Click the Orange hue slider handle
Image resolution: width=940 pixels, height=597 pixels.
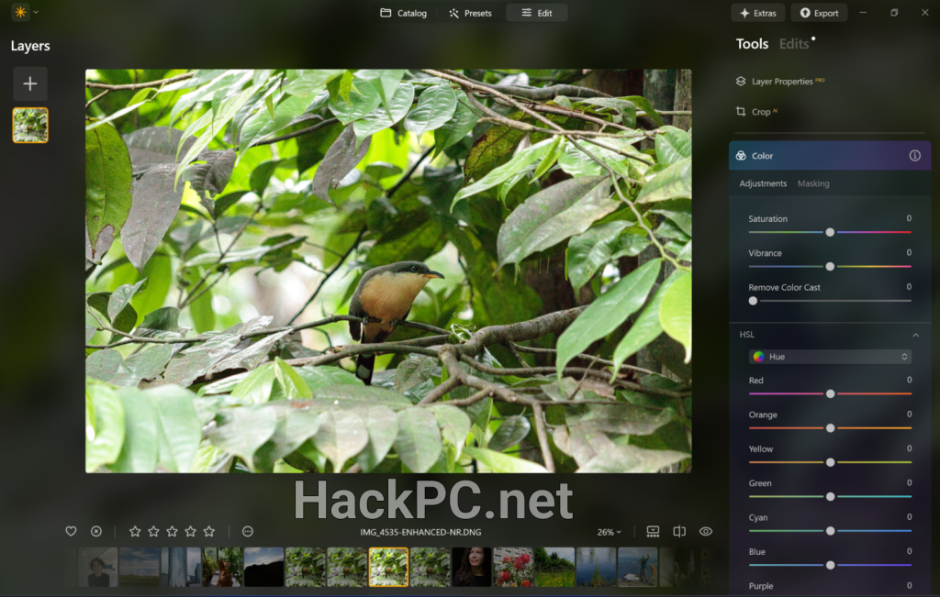pos(830,427)
